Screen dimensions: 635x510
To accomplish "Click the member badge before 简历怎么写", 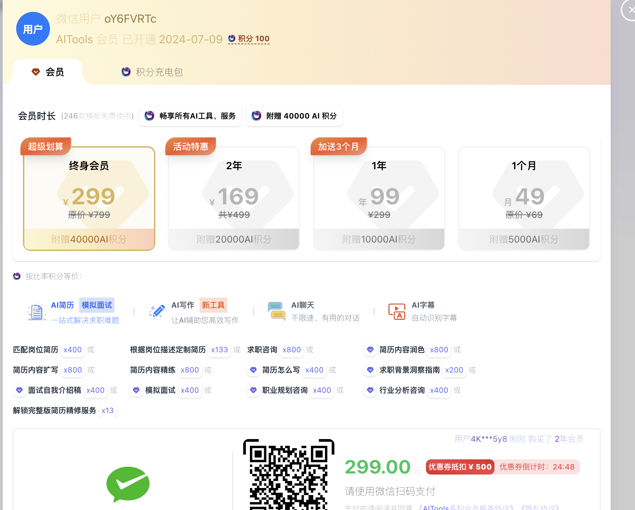I will [253, 370].
